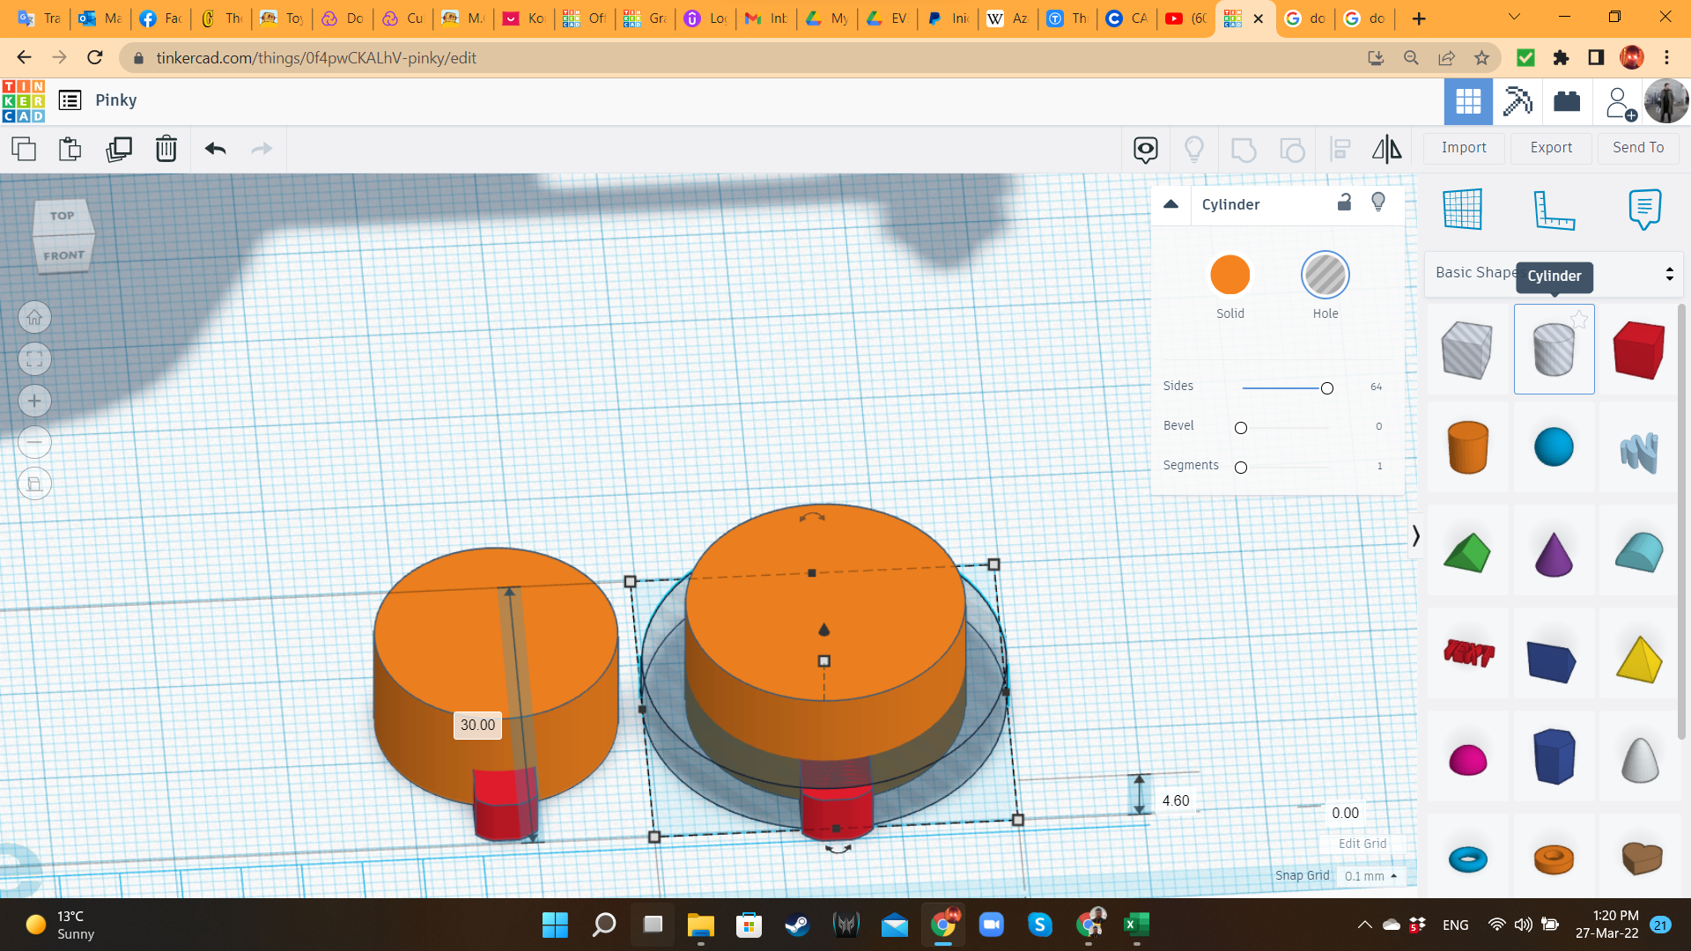Image resolution: width=1691 pixels, height=951 pixels.
Task: Open the Notes tool
Action: pyautogui.click(x=1644, y=210)
